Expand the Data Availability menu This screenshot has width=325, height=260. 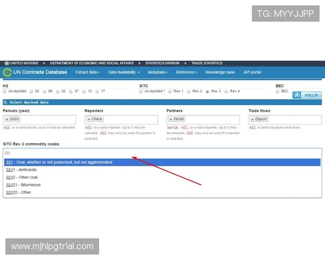(123, 72)
